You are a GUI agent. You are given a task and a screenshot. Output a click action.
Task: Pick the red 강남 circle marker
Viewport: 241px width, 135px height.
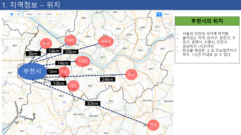click(x=131, y=75)
